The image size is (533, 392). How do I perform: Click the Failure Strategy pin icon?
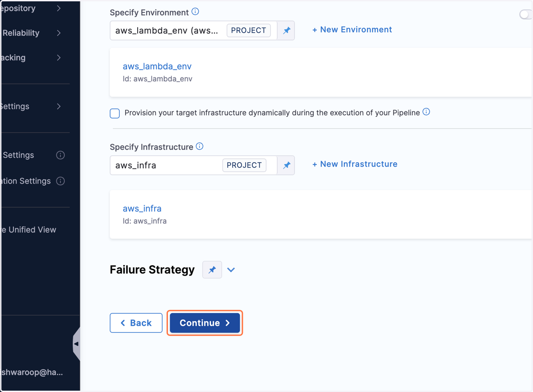pyautogui.click(x=212, y=270)
